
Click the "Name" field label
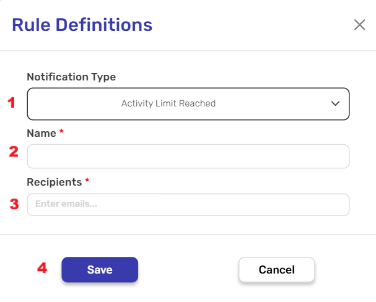coord(41,133)
